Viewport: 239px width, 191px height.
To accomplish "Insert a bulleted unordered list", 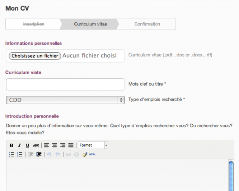I will tap(11, 155).
